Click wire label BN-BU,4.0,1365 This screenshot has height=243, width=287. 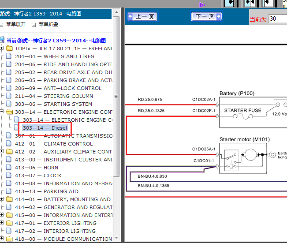click(153, 186)
